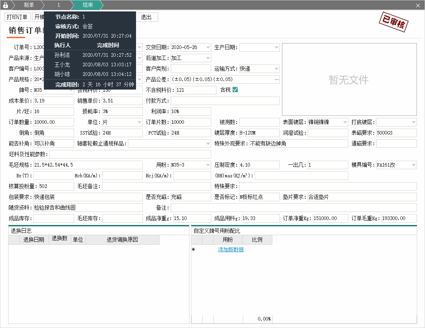
Task: Click the 付款方式 field
Action: click(x=225, y=101)
